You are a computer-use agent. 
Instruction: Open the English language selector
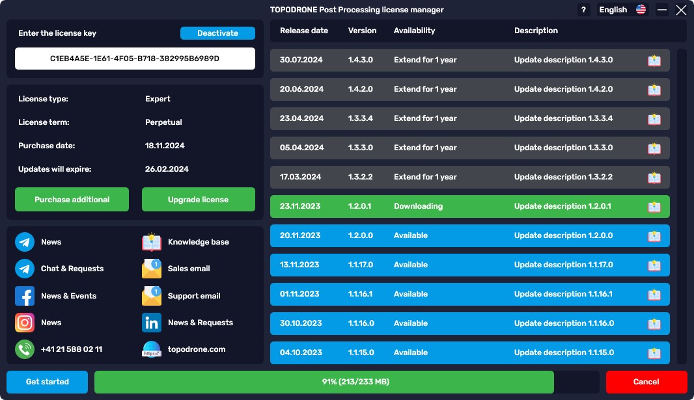click(x=622, y=10)
